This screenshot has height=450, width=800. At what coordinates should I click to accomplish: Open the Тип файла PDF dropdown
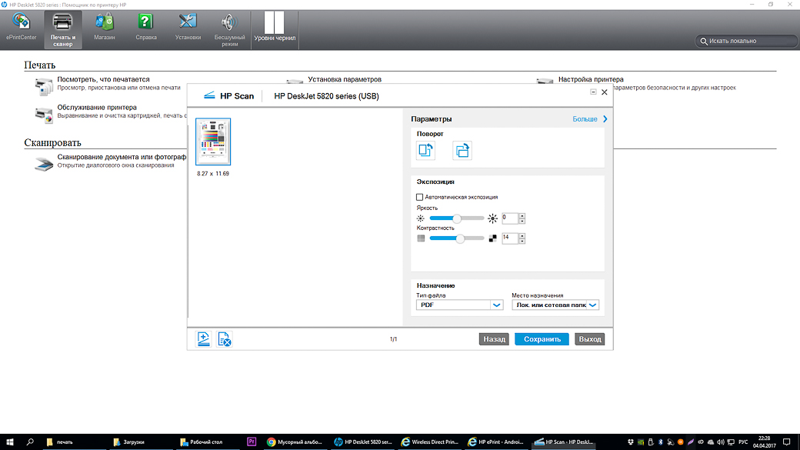coord(460,305)
